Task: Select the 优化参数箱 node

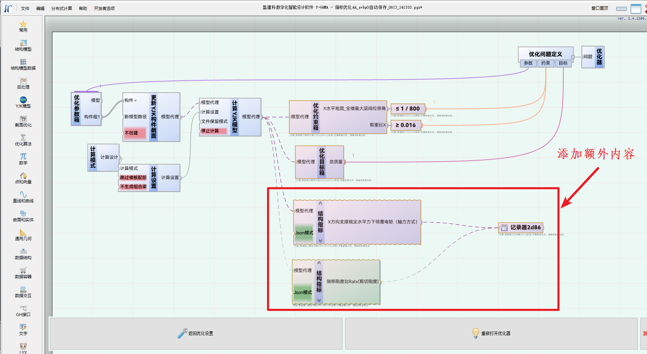Action: (x=86, y=109)
